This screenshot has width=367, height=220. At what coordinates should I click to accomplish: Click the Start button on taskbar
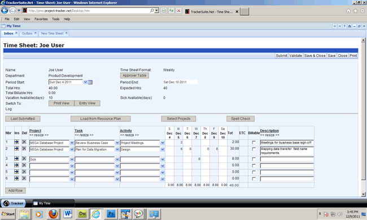[8, 214]
